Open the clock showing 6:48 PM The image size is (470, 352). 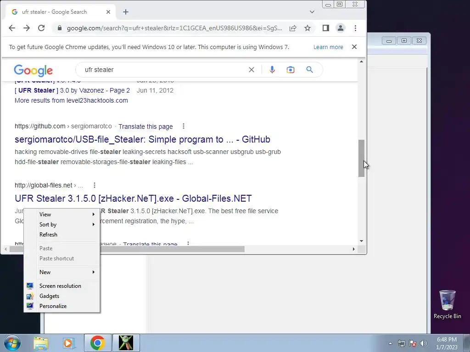(x=447, y=343)
